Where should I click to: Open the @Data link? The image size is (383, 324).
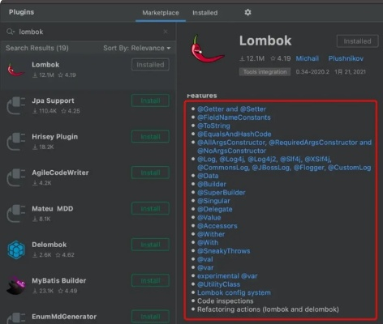(x=208, y=176)
